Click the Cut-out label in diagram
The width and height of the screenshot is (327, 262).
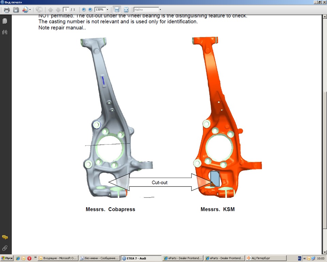coord(159,183)
